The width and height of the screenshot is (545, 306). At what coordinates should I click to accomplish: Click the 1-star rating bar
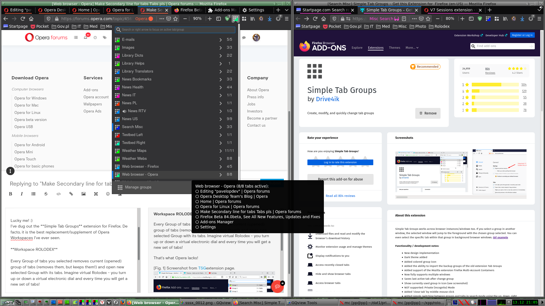[x=495, y=110]
